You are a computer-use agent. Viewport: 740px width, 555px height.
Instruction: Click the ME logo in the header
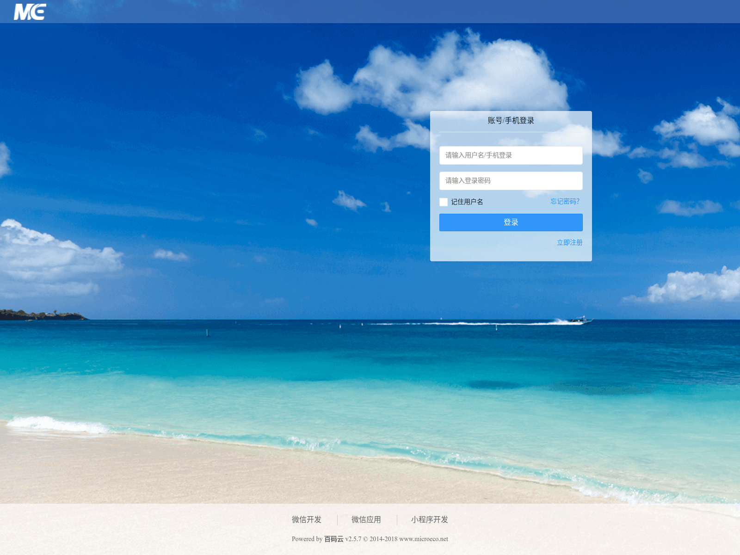coord(30,12)
